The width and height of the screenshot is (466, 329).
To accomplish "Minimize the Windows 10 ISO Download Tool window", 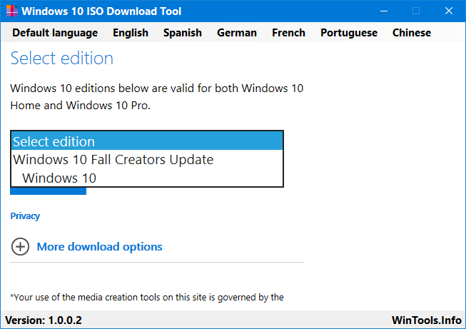I will 384,11.
